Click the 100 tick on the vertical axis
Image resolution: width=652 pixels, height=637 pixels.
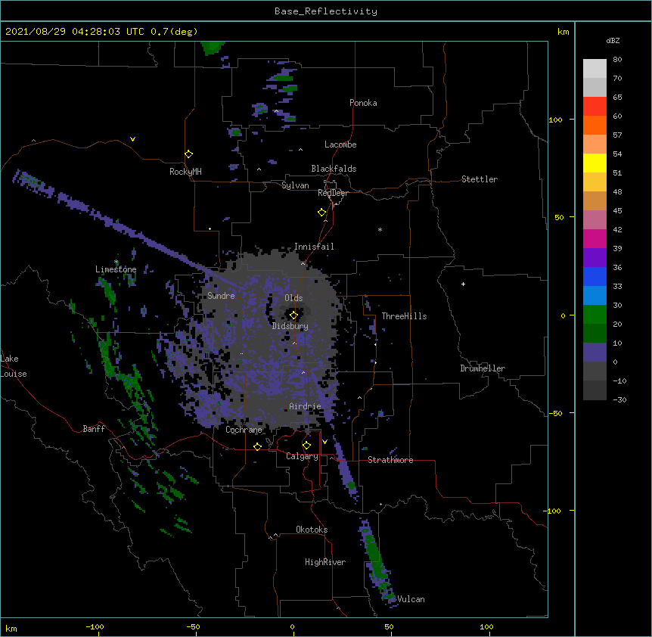click(555, 120)
